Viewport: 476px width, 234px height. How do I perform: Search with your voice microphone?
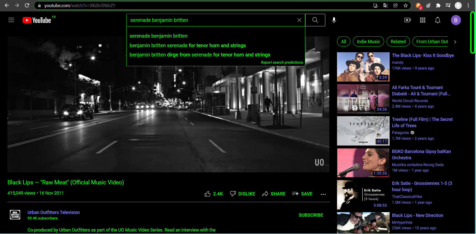(334, 20)
